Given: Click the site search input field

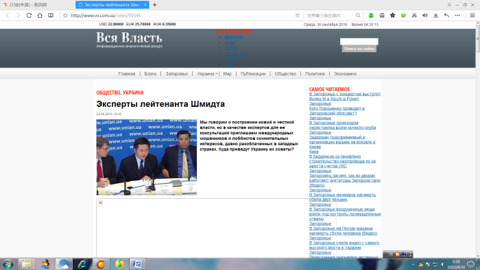Looking at the screenshot, I should click(359, 41).
